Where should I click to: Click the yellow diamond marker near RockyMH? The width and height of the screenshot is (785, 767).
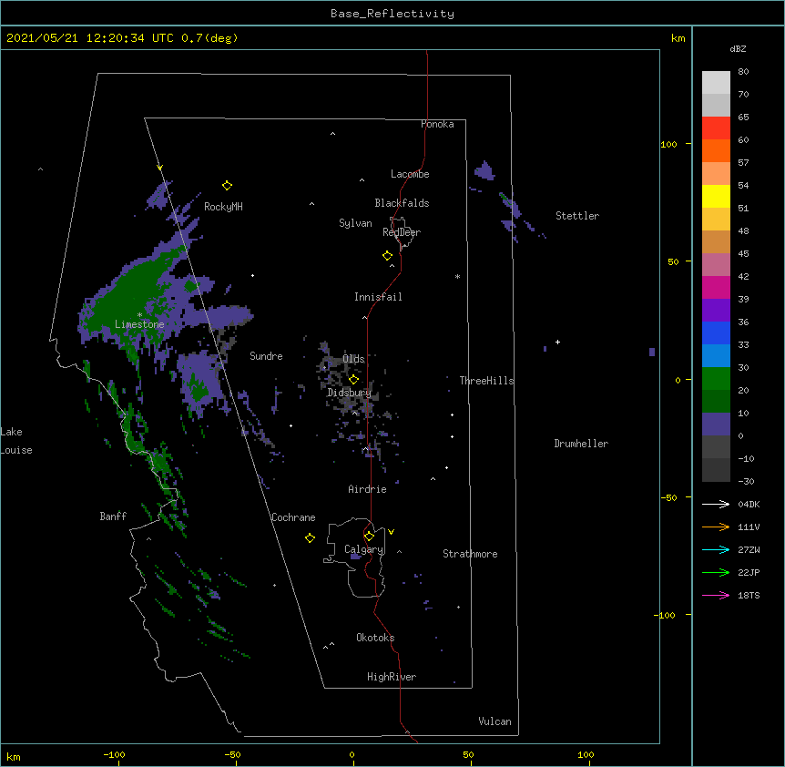click(x=228, y=186)
